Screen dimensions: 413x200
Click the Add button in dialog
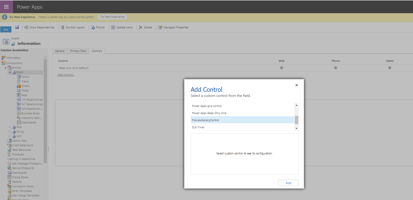click(x=288, y=183)
